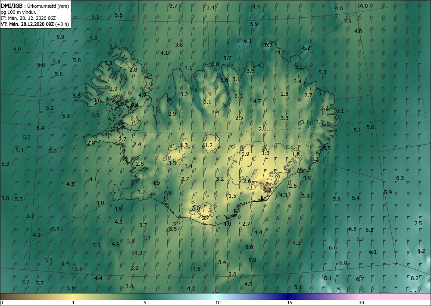Click the 6.8 value over the ocean

[x=343, y=262]
